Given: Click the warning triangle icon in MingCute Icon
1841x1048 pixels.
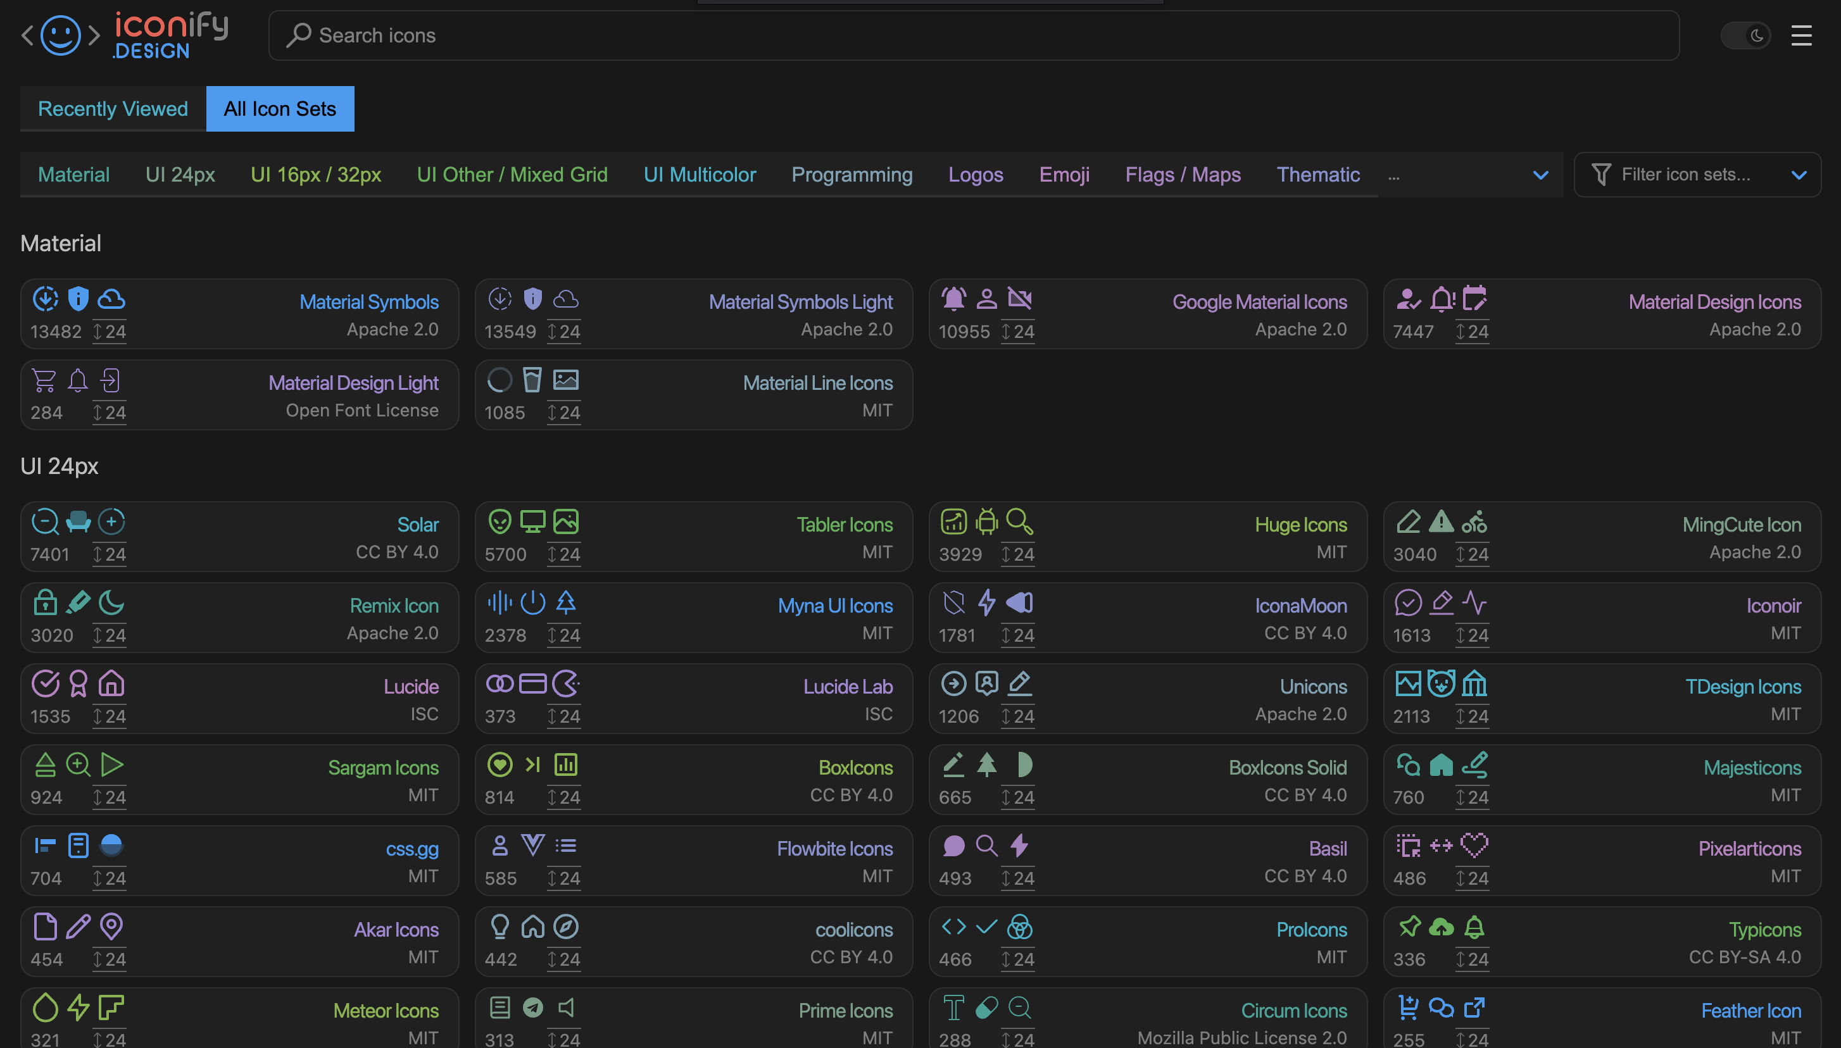Looking at the screenshot, I should coord(1441,522).
